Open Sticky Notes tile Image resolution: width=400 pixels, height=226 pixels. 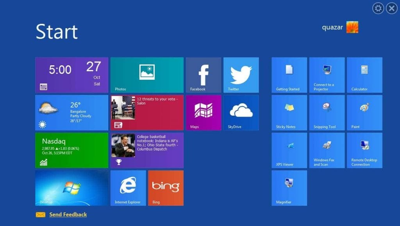point(289,113)
